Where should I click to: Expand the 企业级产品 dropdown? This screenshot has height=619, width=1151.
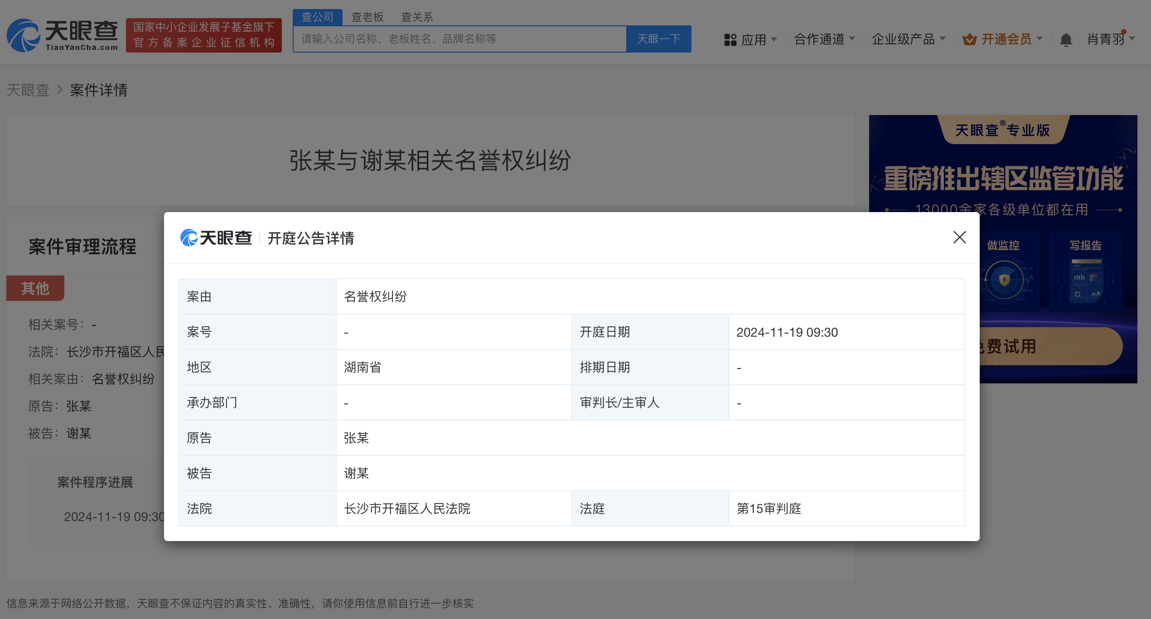[909, 39]
